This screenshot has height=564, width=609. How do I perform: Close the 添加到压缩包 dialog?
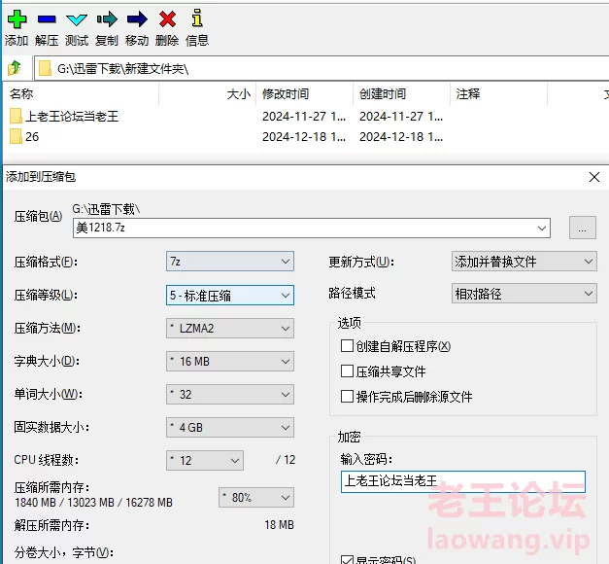click(x=594, y=177)
